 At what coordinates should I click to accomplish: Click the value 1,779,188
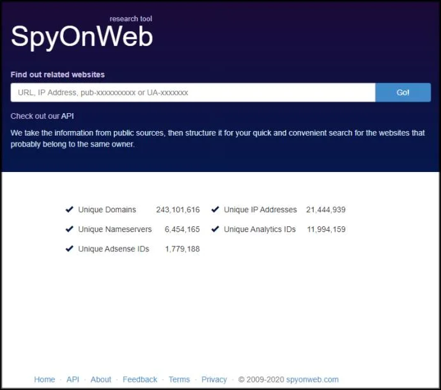tap(182, 249)
